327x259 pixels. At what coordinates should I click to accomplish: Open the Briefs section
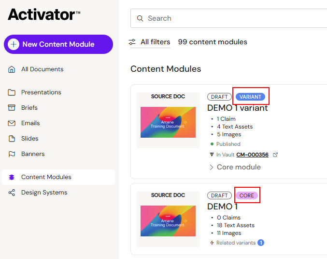[29, 108]
